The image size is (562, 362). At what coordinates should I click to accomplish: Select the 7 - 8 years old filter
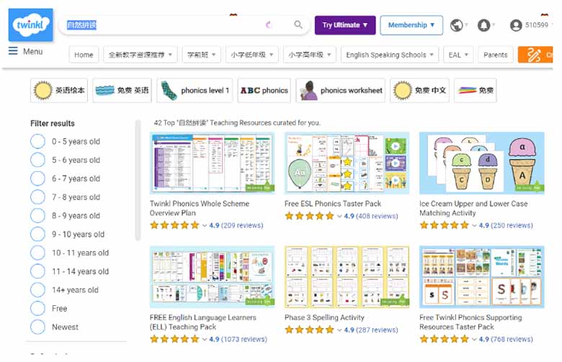click(37, 197)
